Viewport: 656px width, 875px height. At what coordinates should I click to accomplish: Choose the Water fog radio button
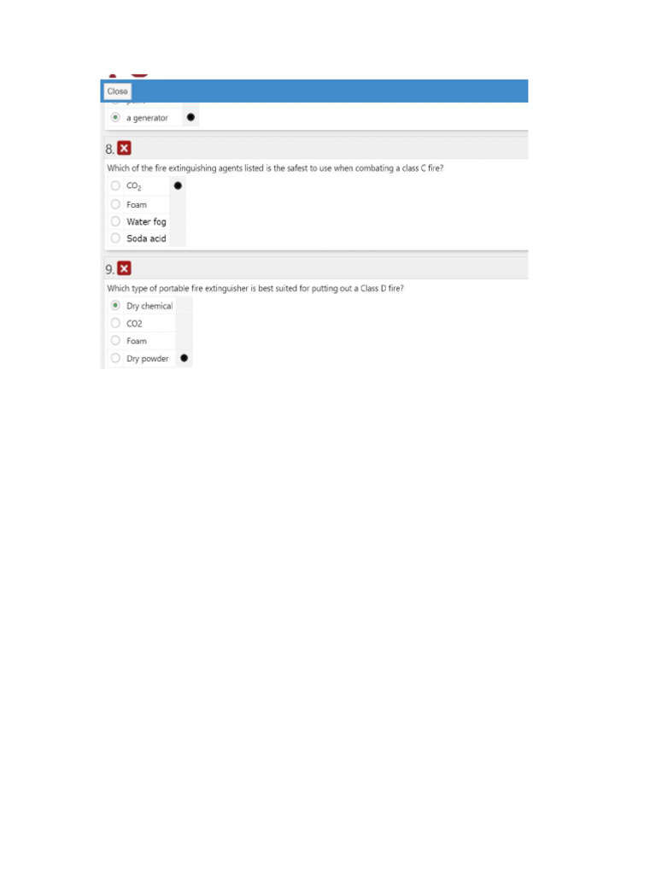[x=115, y=221]
